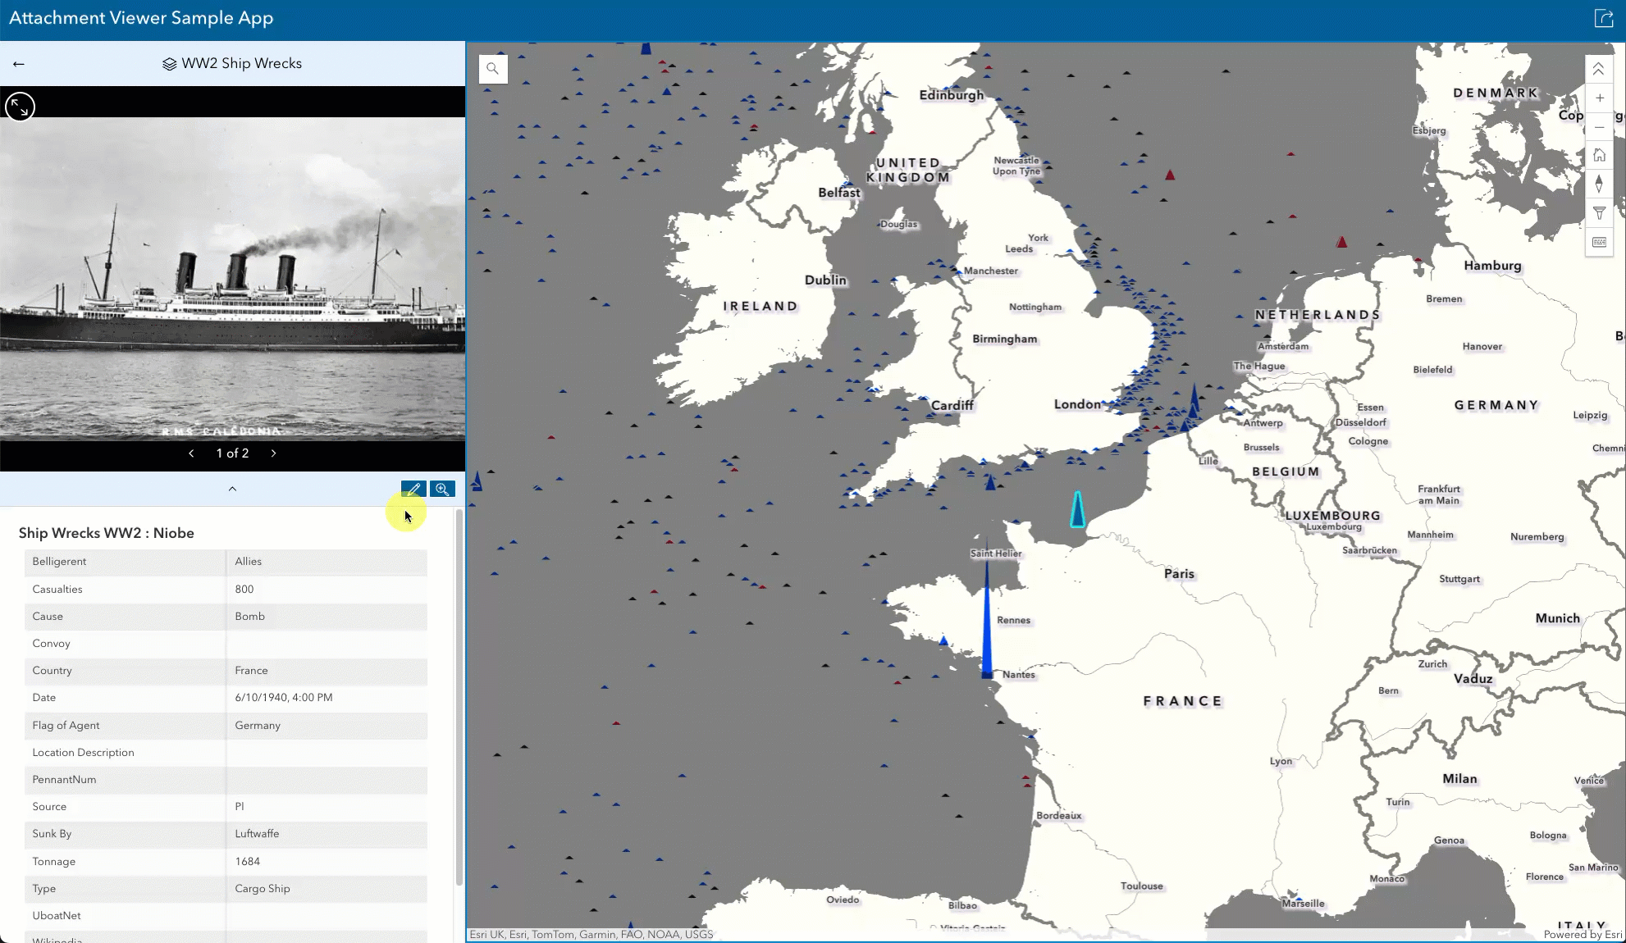
Task: Select the Niobe feature record title
Action: 107,533
